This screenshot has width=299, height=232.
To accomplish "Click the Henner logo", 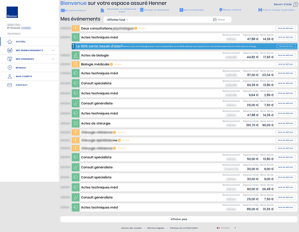I will (12, 12).
